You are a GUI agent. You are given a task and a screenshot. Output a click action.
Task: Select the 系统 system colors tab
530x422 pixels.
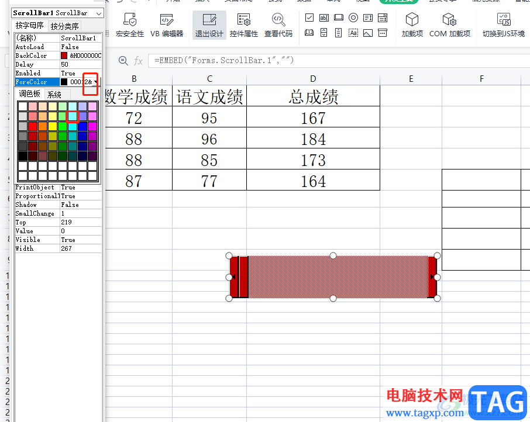54,95
